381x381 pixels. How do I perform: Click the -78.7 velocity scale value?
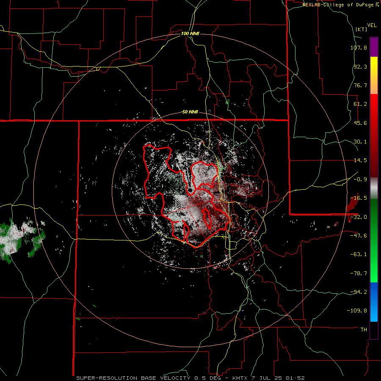359,273
